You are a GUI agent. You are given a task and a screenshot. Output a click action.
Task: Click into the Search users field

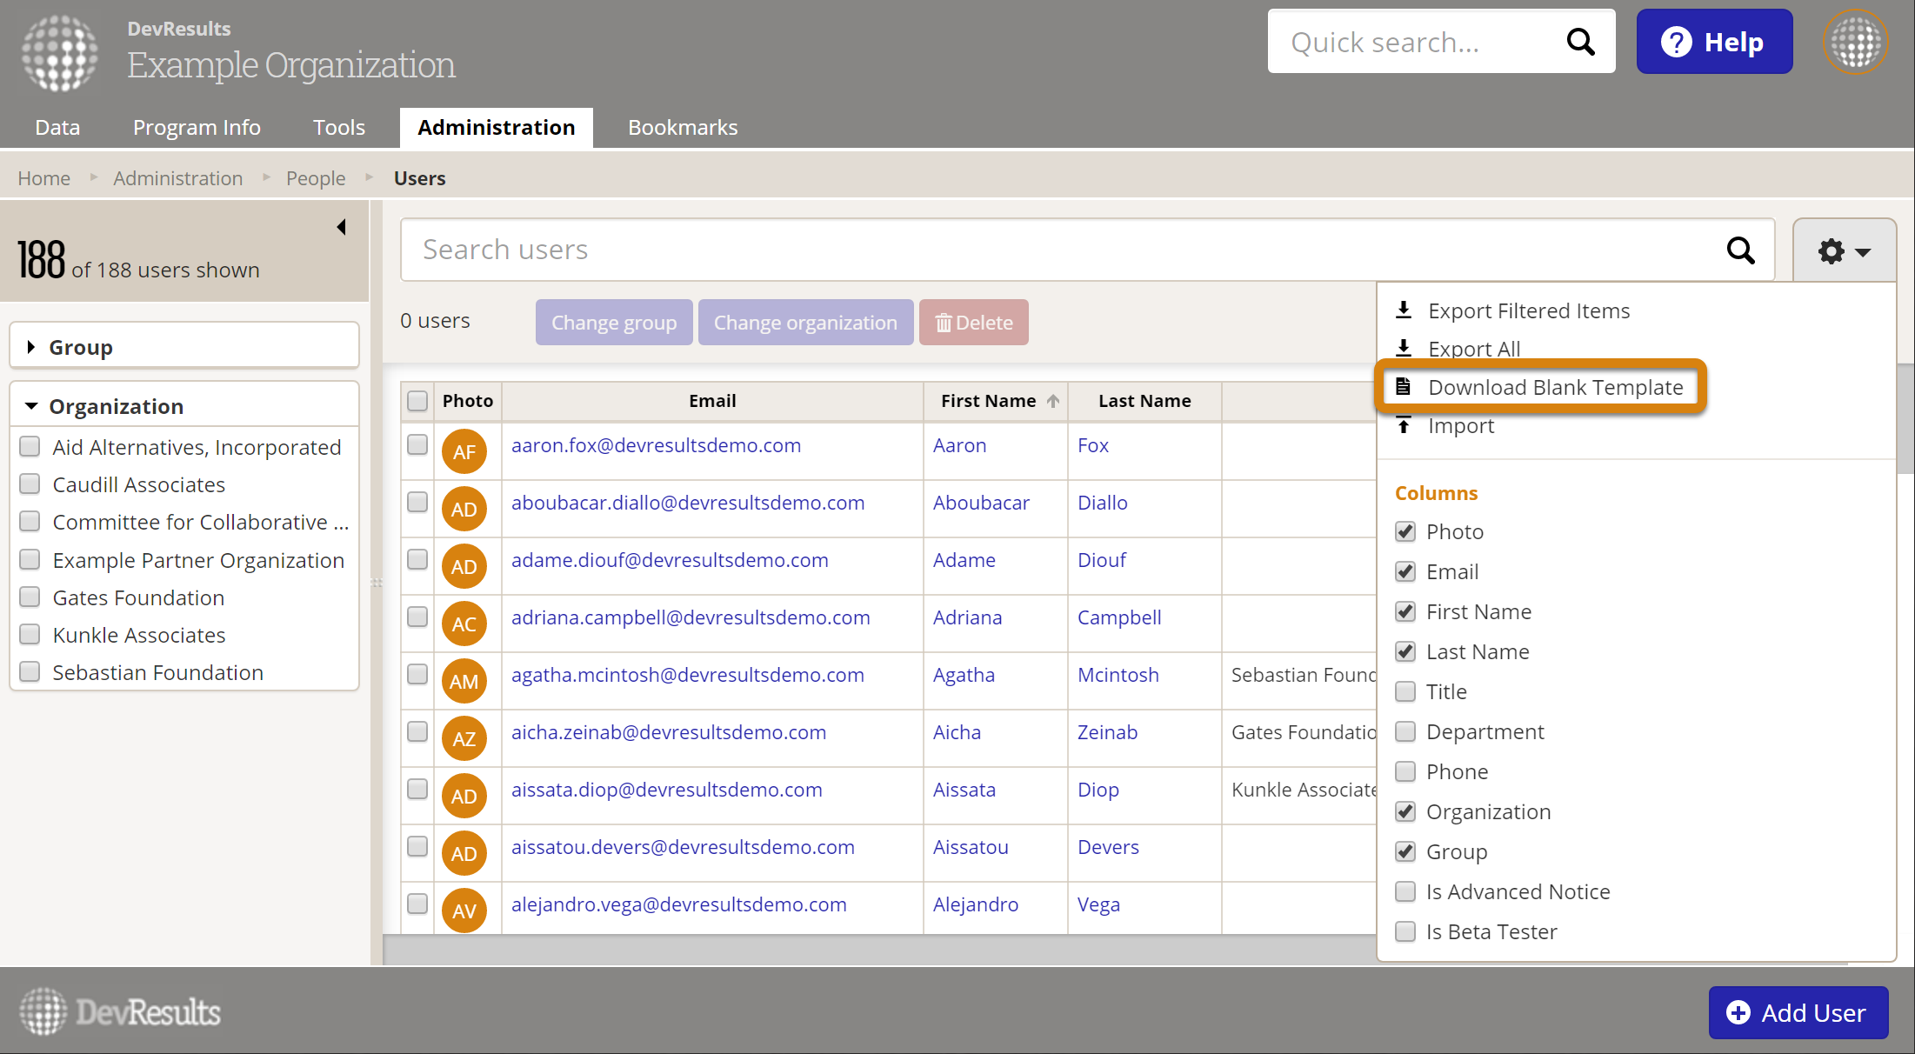[x=1044, y=250]
